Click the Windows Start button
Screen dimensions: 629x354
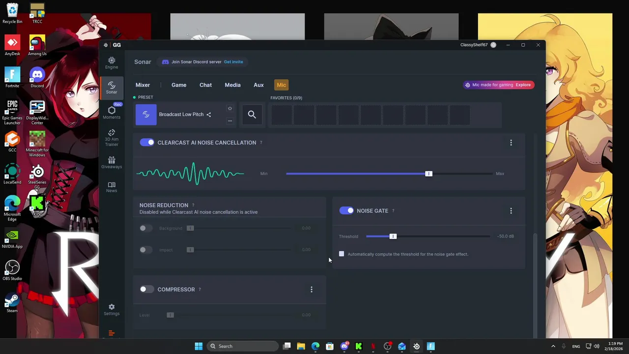199,346
